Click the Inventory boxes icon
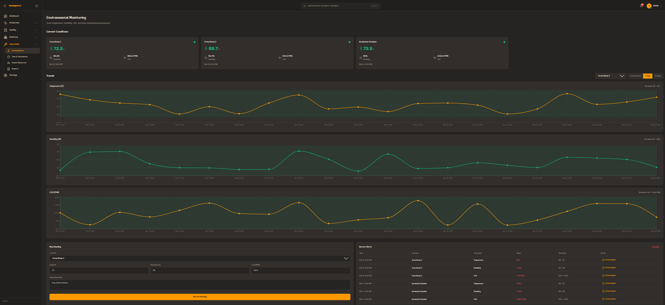This screenshot has height=305, width=665. coord(6,37)
